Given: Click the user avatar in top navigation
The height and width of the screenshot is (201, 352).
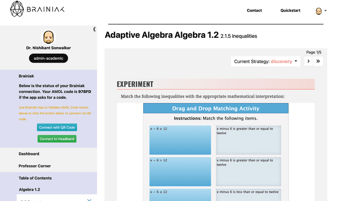Looking at the screenshot, I should point(318,11).
